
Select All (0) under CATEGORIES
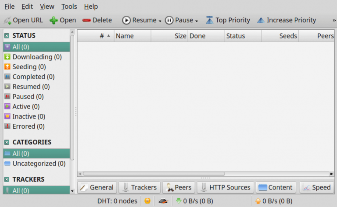point(36,154)
